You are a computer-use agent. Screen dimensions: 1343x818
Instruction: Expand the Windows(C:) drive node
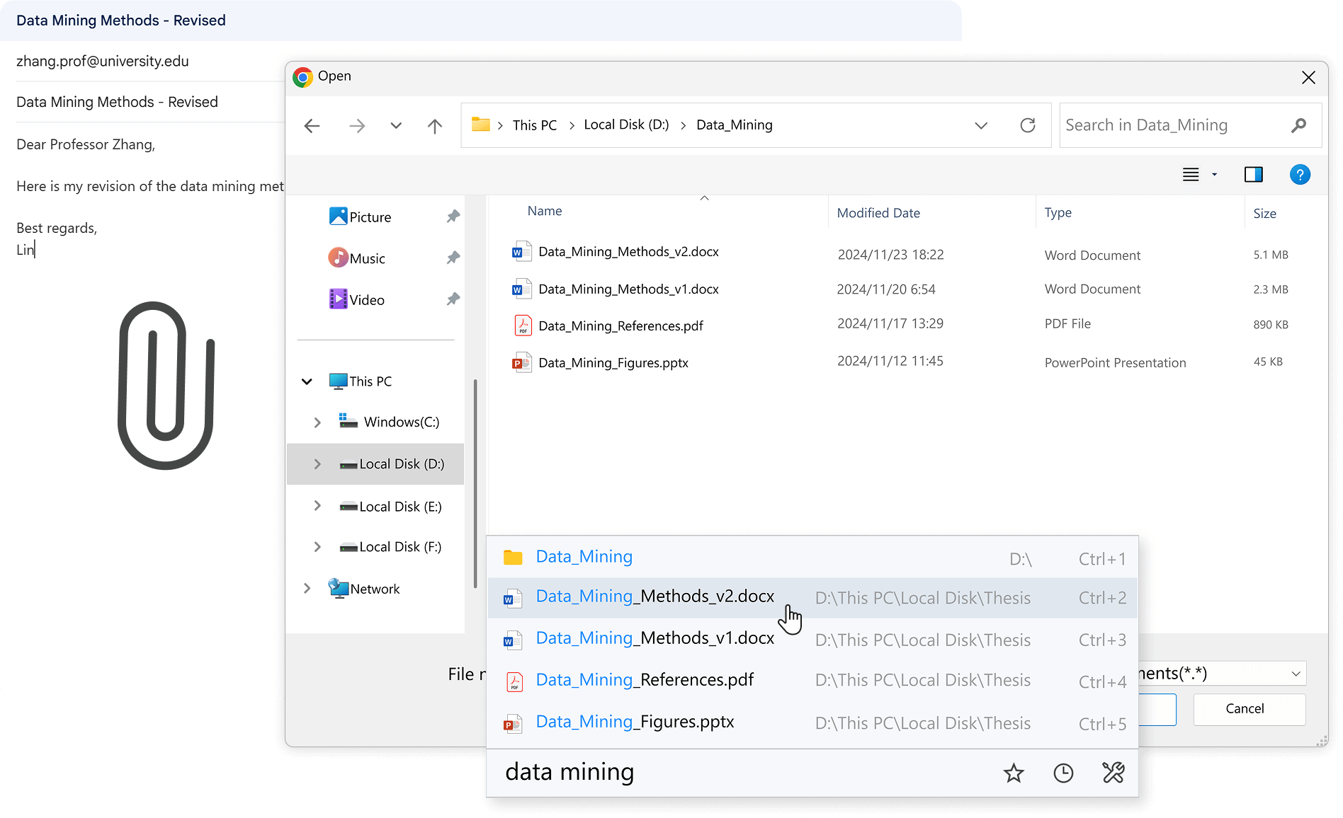pos(317,422)
